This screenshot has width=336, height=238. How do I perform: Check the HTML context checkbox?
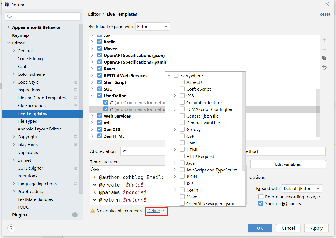pyautogui.click(x=182, y=150)
